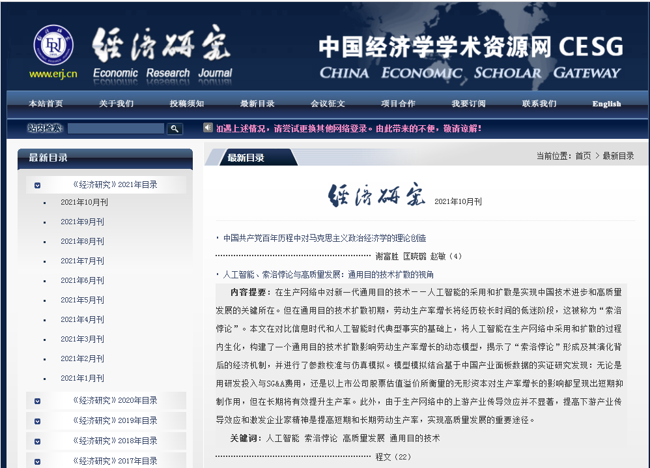Open article 中国共产党百年历程中对马克思主义政治经济学的理论创造
The width and height of the screenshot is (650, 468).
click(x=324, y=239)
